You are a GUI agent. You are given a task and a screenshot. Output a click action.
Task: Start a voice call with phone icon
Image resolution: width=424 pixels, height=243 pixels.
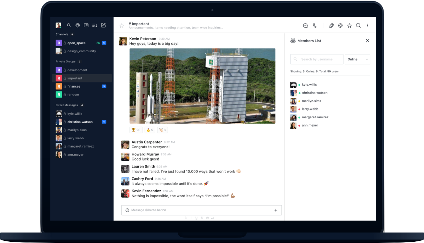(315, 26)
